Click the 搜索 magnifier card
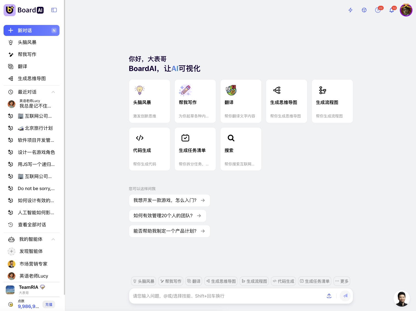Screen dimensions: 416x311 [x=240, y=149]
